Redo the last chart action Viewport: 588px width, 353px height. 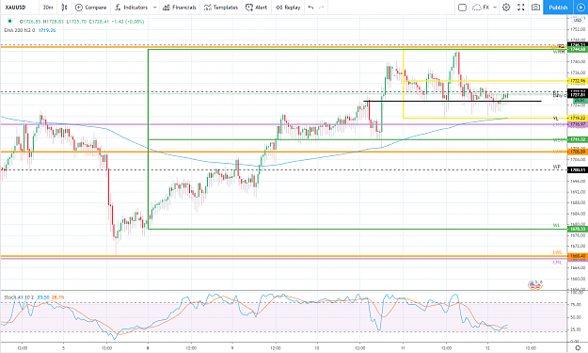click(x=322, y=8)
